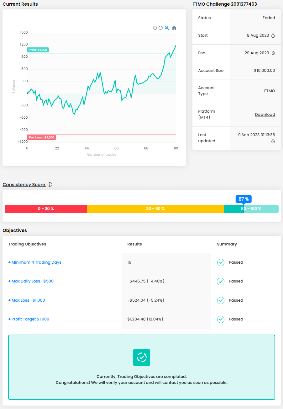
Task: Click the clock icon beside Start date
Action: point(273,35)
